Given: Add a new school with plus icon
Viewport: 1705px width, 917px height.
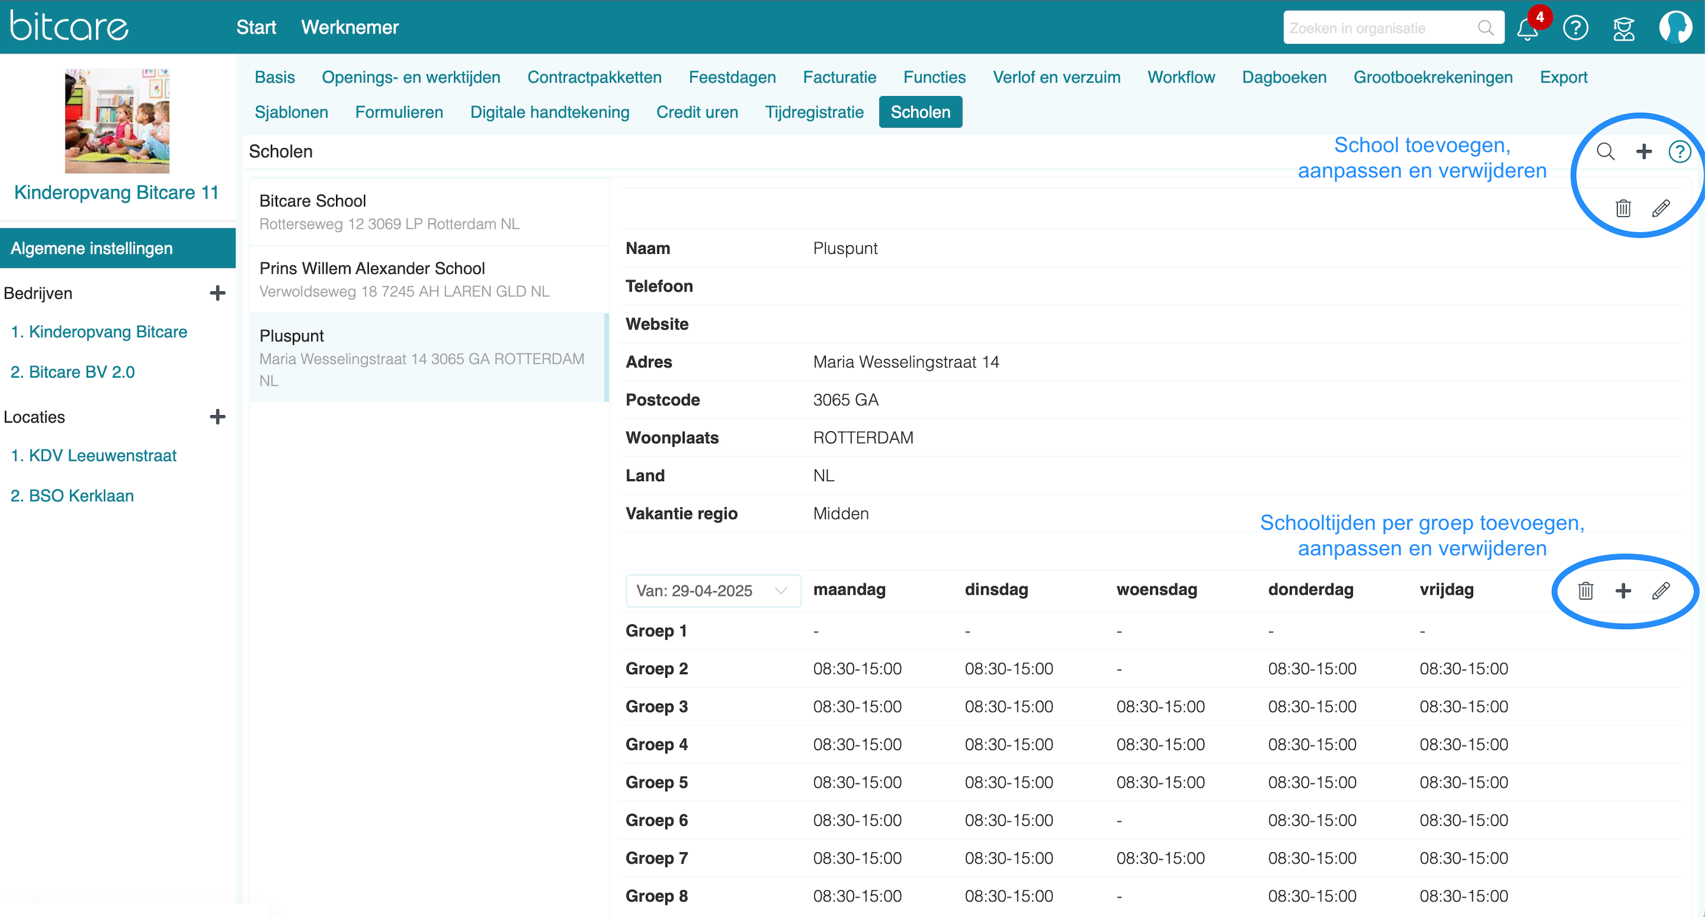Looking at the screenshot, I should [x=1644, y=151].
